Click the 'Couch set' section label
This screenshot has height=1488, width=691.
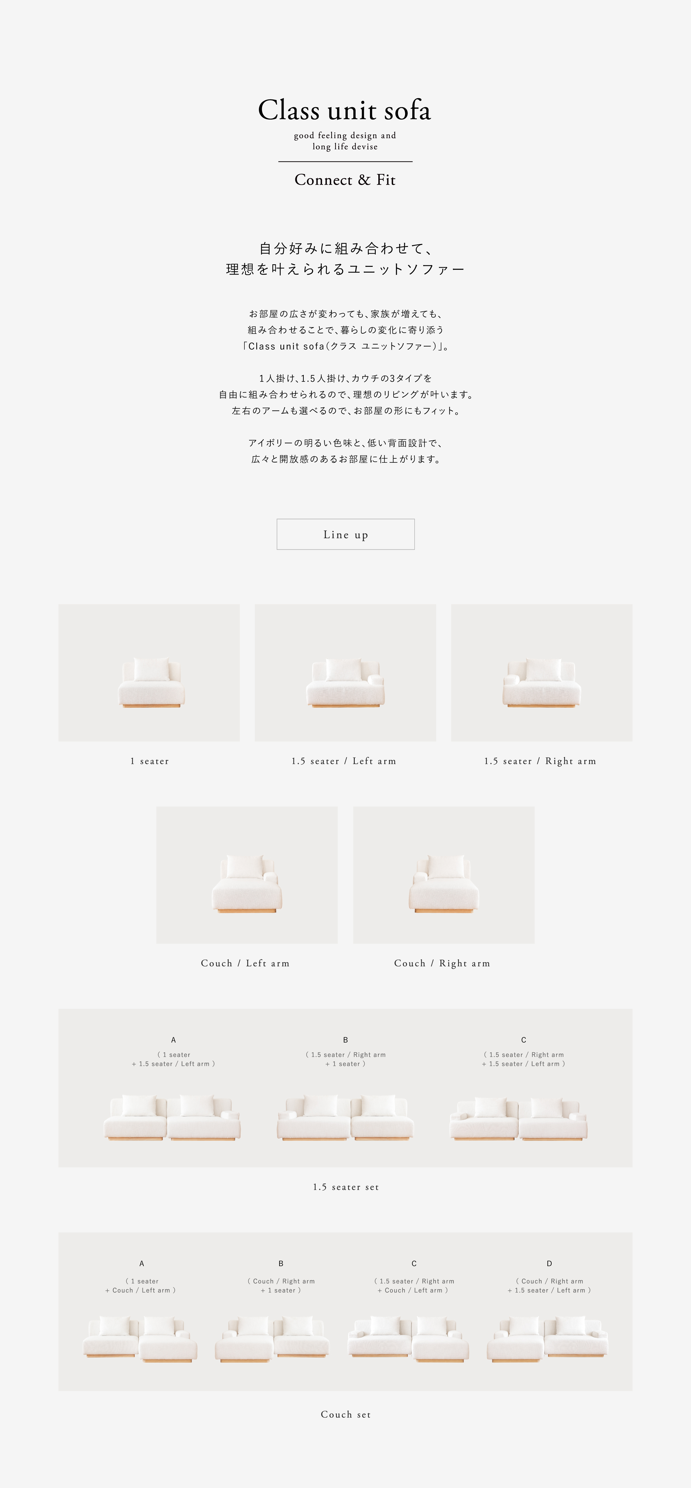tap(346, 1415)
